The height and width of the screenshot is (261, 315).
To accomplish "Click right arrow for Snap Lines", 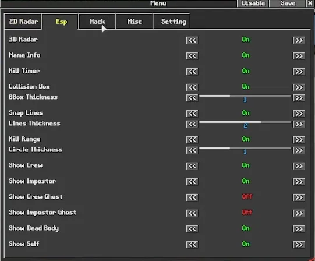I will (299, 114).
